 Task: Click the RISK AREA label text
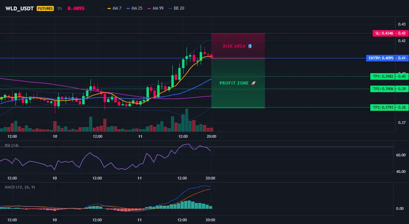tap(234, 46)
